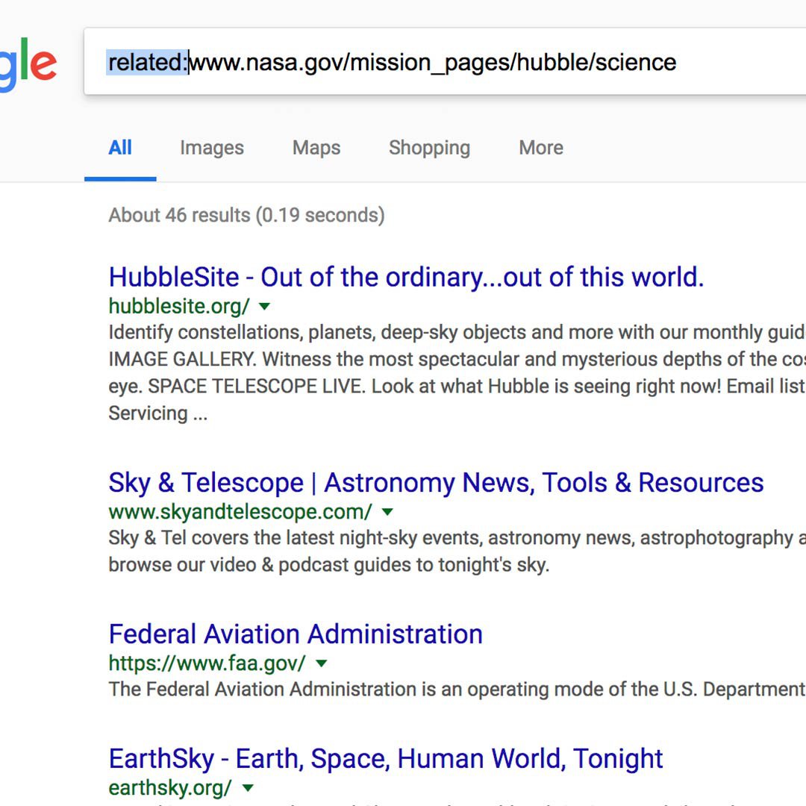Click the earthsky.org/ green URL
Viewport: 806px width, 806px height.
[169, 788]
